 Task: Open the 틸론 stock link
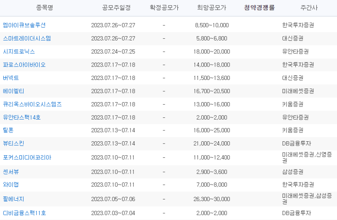click(8, 130)
